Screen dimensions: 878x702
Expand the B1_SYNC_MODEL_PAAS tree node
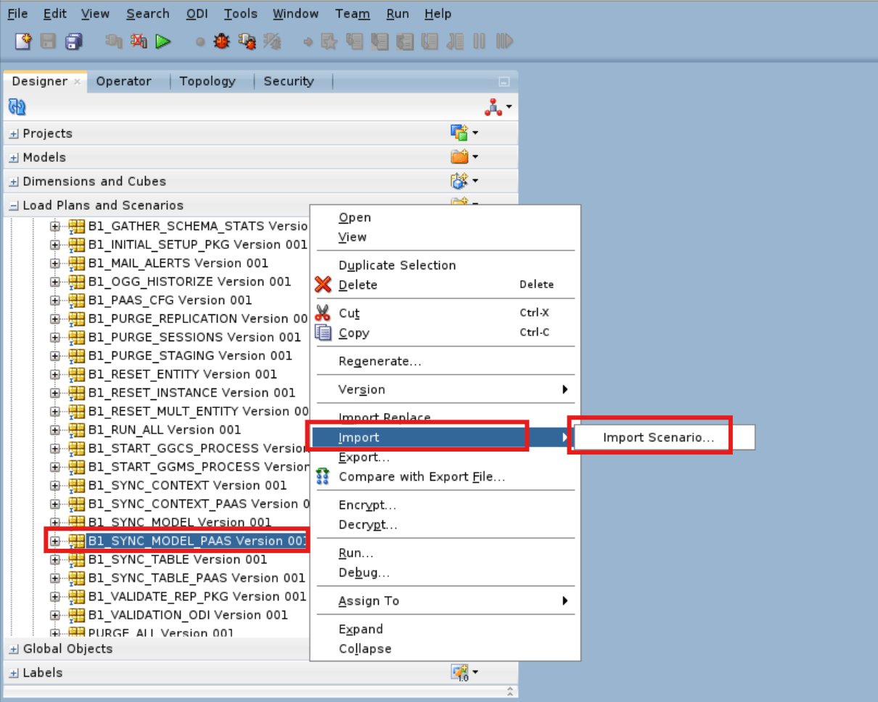(x=55, y=541)
